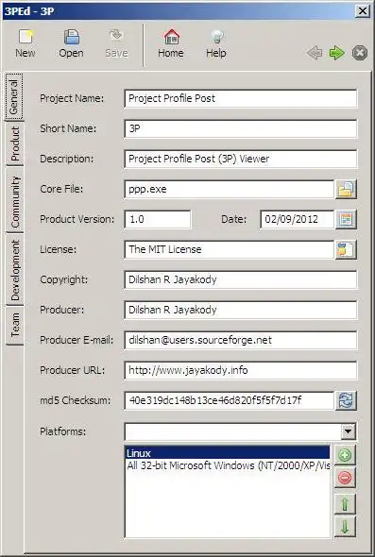Click the md5 Checksum field
Image resolution: width=375 pixels, height=557 pixels.
tap(229, 400)
